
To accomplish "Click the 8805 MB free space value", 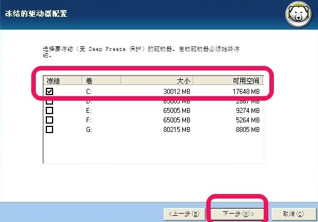I will [248, 130].
